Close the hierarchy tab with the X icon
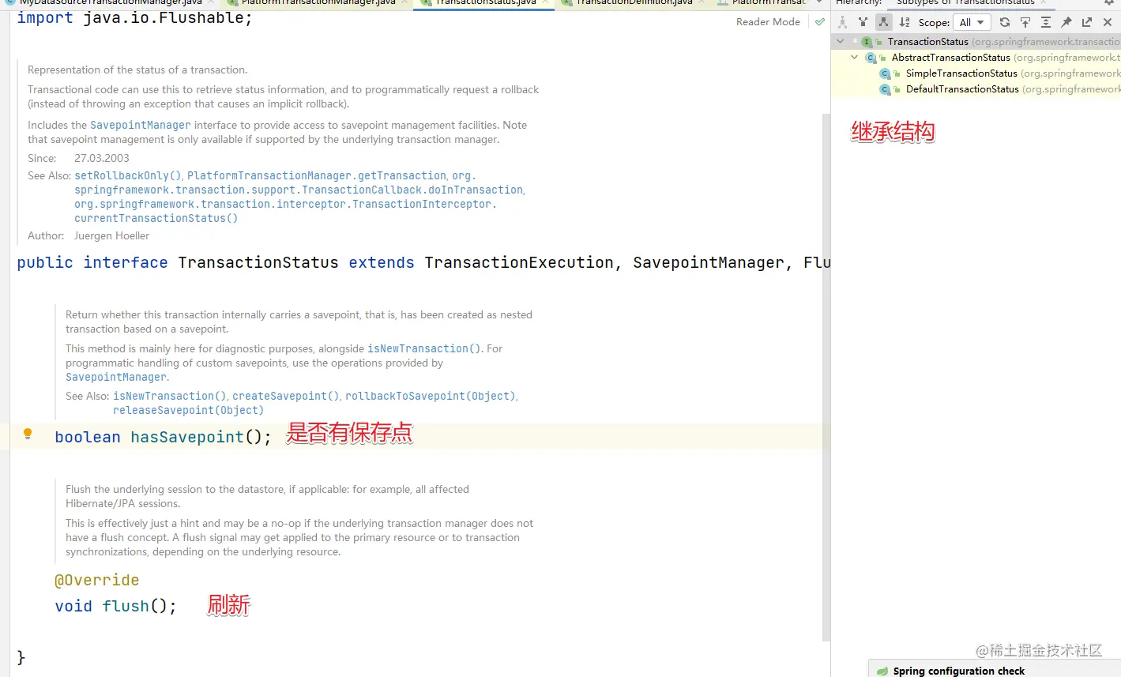 click(x=1108, y=22)
